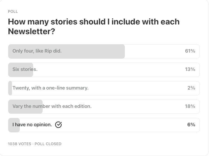Screen dimensions: 209x156
Task: Click the gray fill bar of 'Vary the number'
Action: pyautogui.click(x=25, y=107)
